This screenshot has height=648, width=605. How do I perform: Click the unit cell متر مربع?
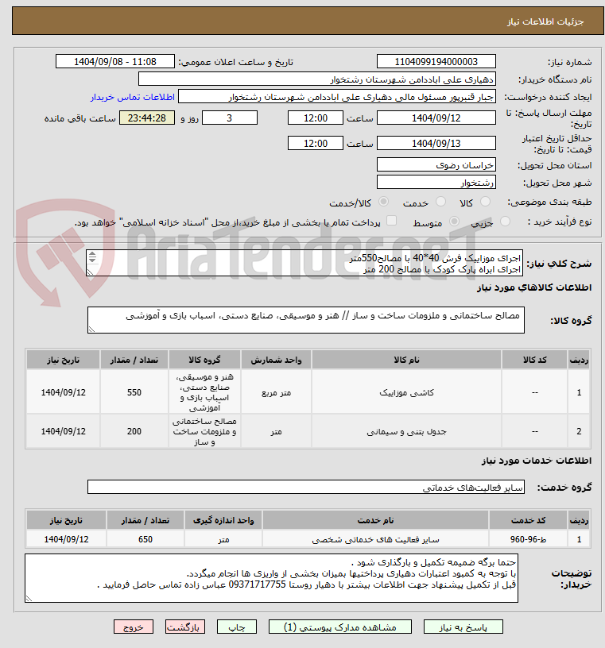tap(276, 392)
